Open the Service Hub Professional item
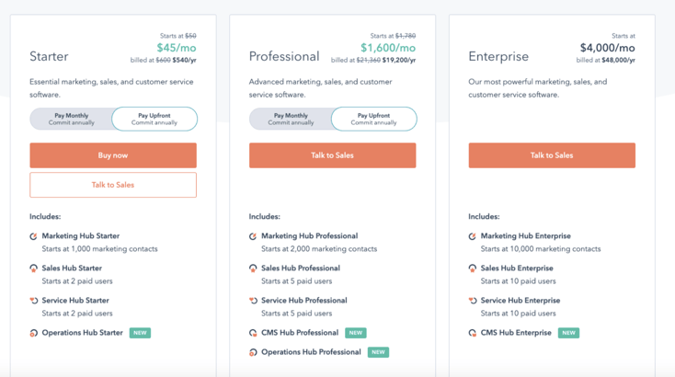675x377 pixels. 303,301
